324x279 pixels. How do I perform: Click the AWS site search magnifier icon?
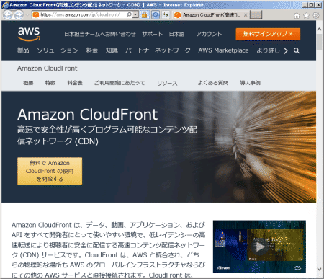[297, 50]
